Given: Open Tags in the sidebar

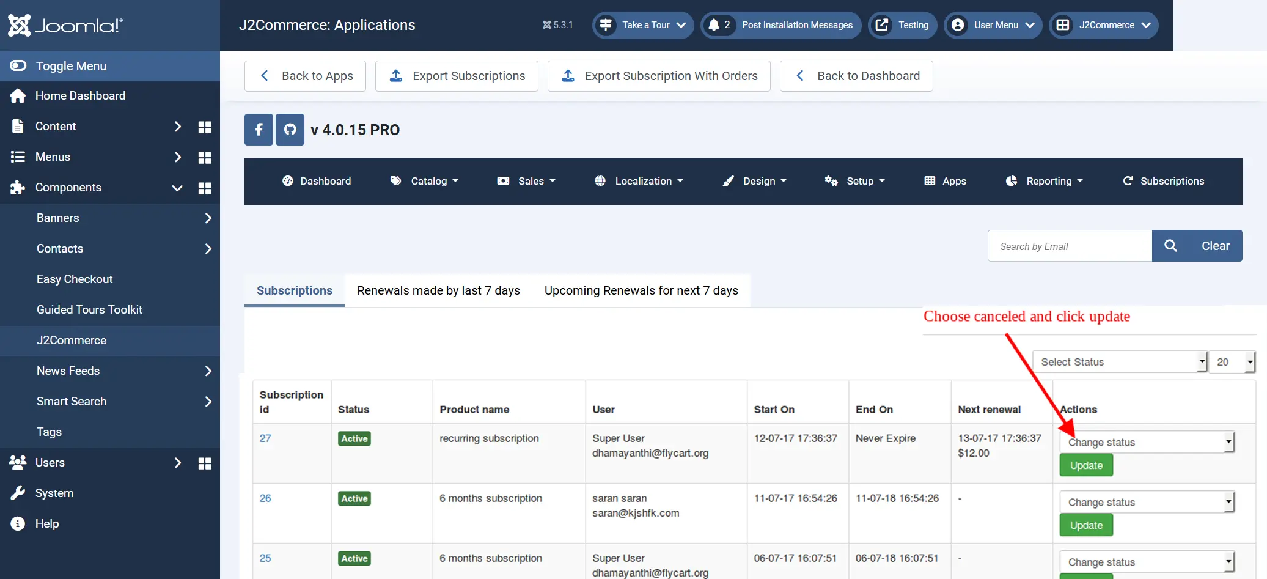Looking at the screenshot, I should point(49,432).
